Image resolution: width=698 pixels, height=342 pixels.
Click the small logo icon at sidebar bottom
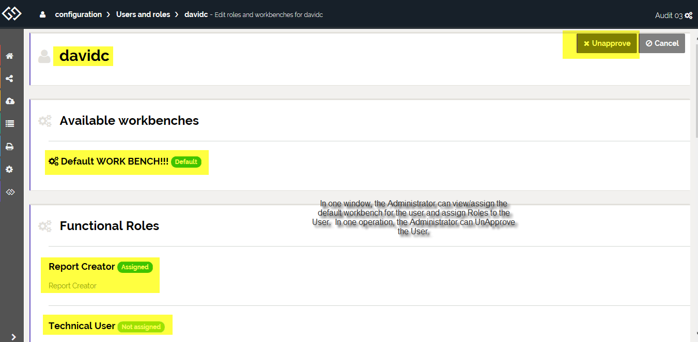click(9, 192)
